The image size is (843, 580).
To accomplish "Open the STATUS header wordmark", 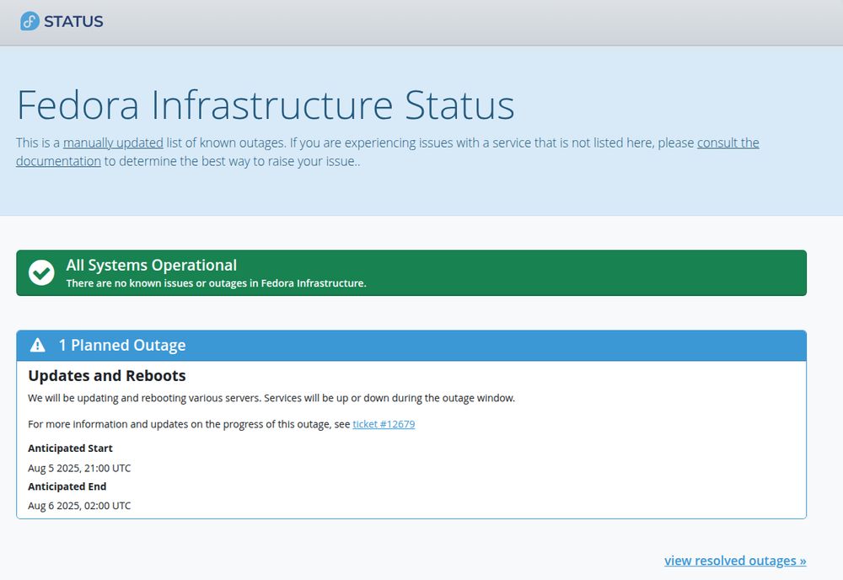I will [73, 22].
